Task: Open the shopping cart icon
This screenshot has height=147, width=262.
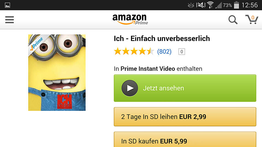Action: [252, 19]
